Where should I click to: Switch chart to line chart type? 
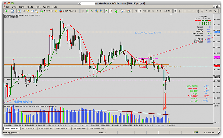pyautogui.click(x=92, y=11)
